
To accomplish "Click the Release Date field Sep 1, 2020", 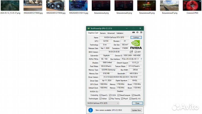I will (x=105, y=48).
